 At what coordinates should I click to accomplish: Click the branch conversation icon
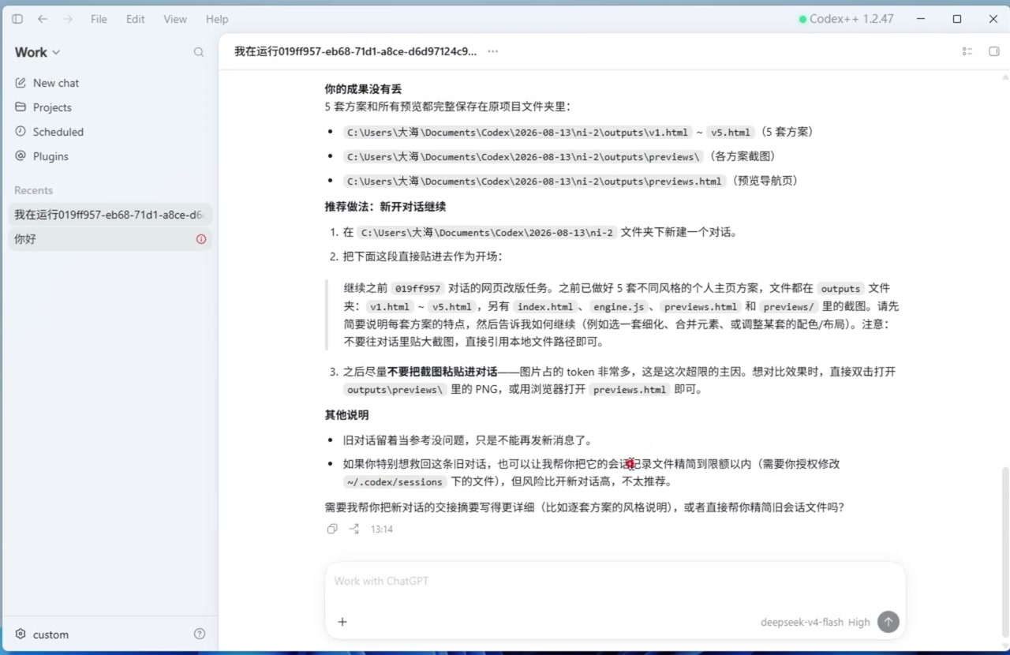tap(354, 529)
